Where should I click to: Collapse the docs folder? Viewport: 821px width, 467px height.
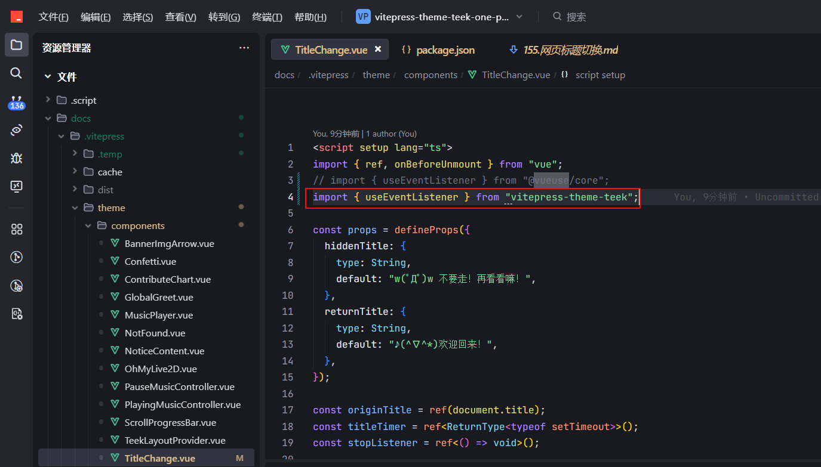point(48,118)
